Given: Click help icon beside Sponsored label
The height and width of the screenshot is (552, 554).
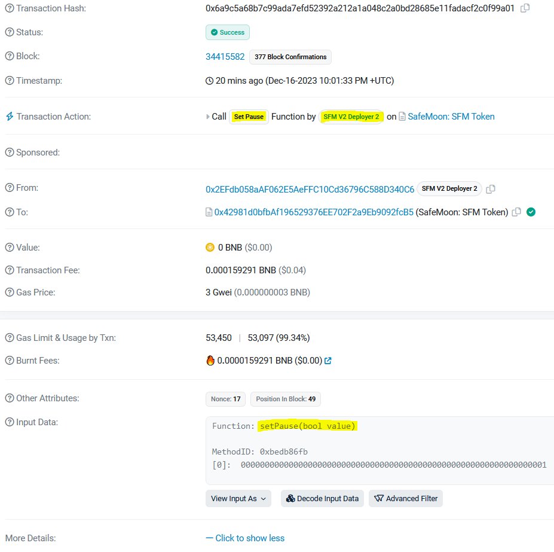Looking at the screenshot, I should (10, 153).
